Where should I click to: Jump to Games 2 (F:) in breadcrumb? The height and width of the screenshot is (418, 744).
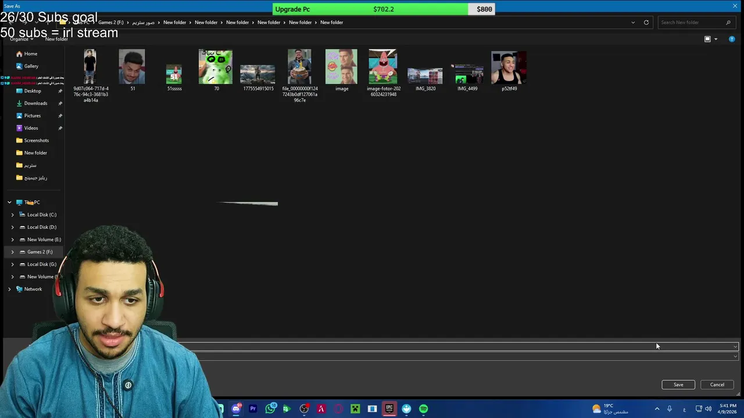pyautogui.click(x=110, y=22)
